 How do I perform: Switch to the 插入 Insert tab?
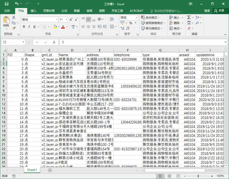pyautogui.click(x=33, y=11)
